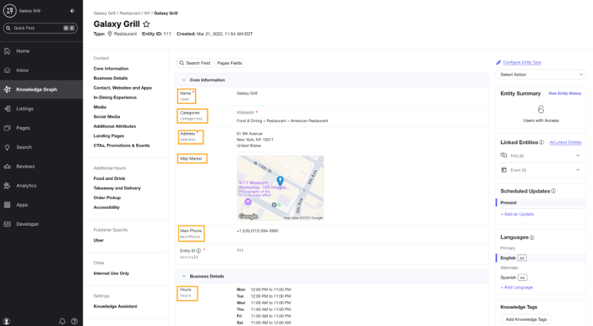Click the FAQ chat bubble icon
This screenshot has height=326, width=593.
point(504,155)
